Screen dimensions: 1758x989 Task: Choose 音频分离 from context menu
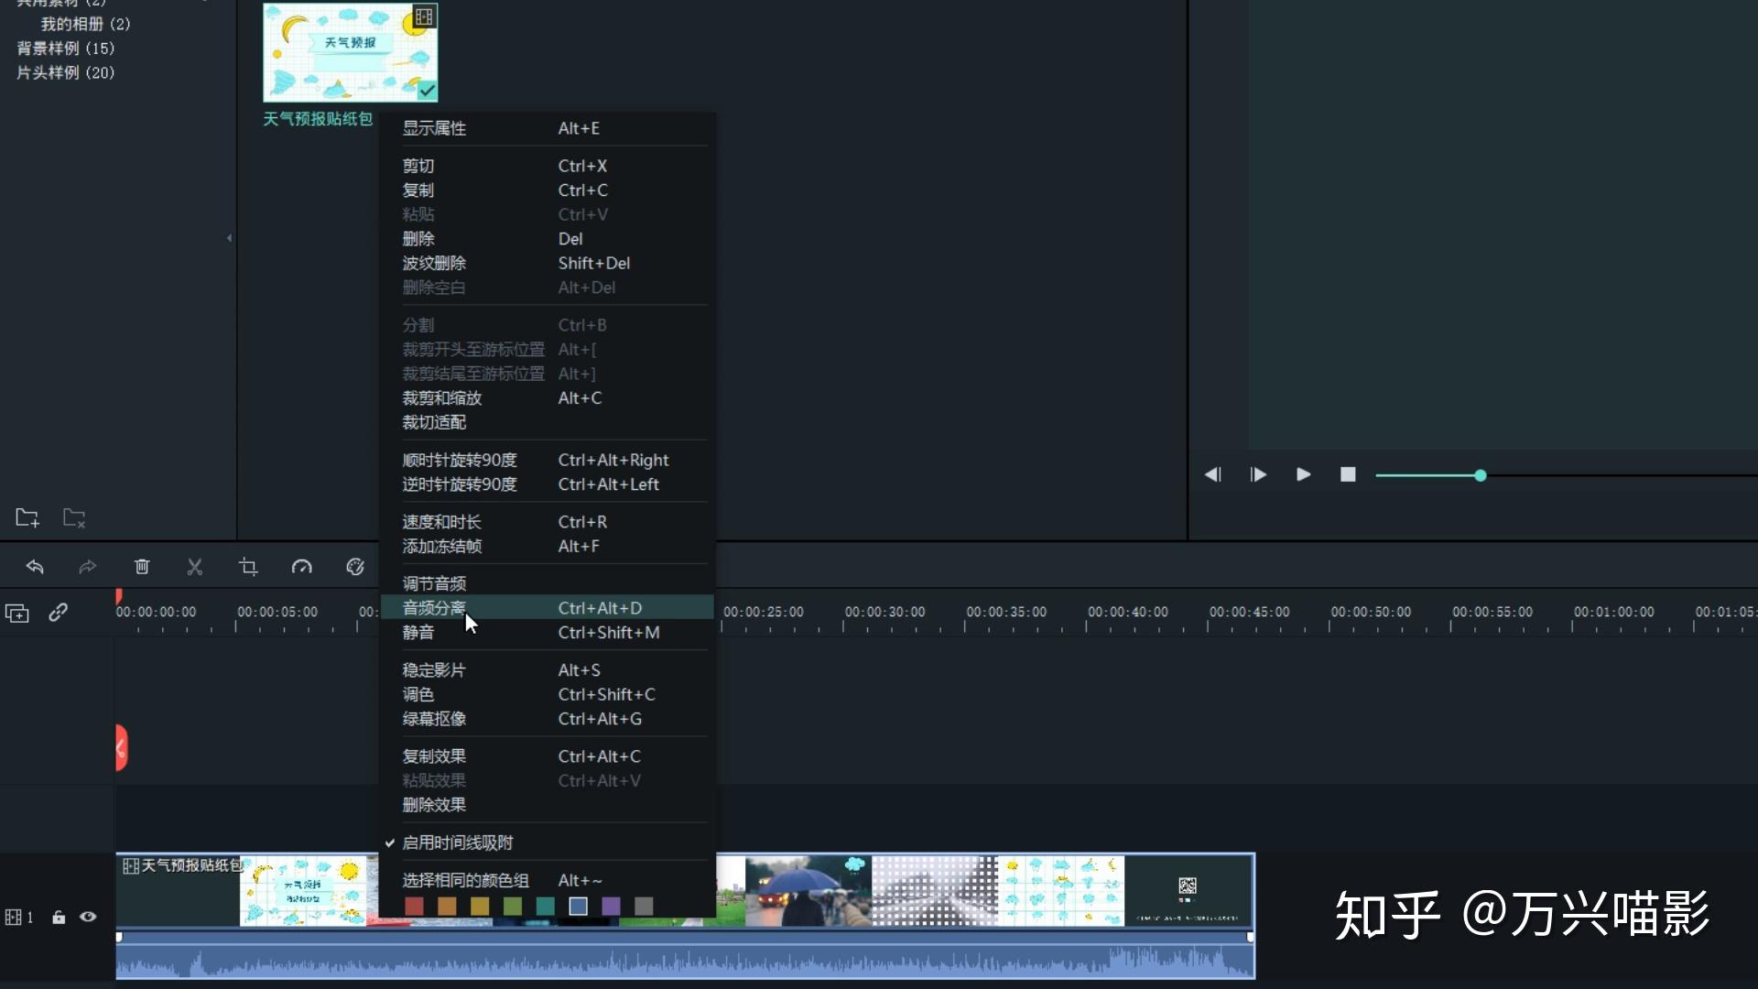(x=435, y=608)
